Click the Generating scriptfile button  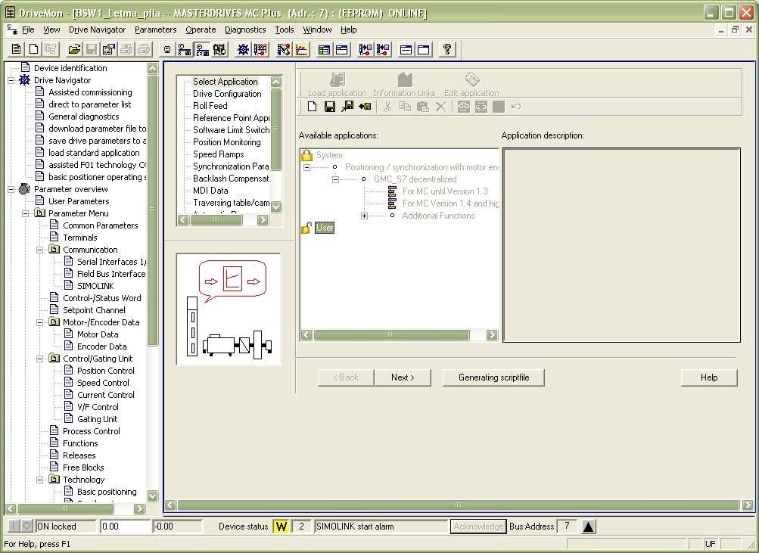point(493,377)
